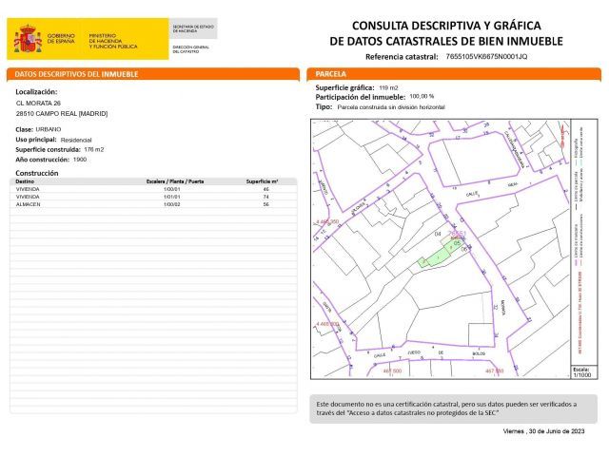Click the 'Superficie construida:' label

click(x=48, y=150)
